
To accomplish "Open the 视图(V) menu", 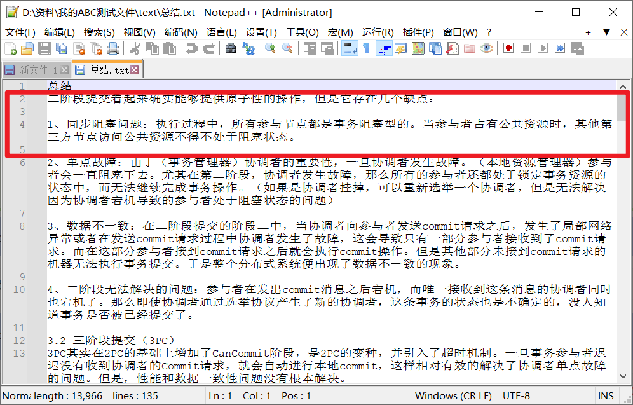I will pyautogui.click(x=140, y=32).
